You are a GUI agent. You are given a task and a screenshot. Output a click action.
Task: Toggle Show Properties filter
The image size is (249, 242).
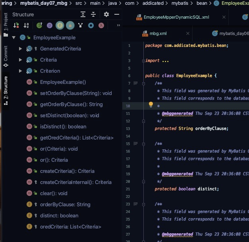[x=50, y=25]
